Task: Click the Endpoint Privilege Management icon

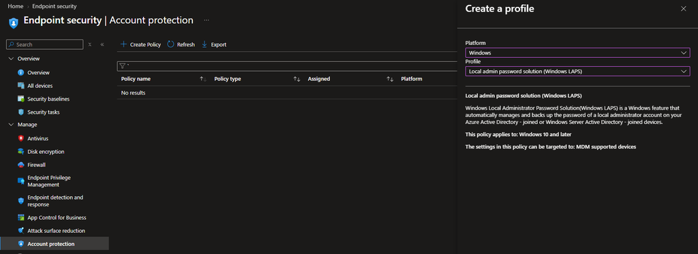Action: (20, 181)
